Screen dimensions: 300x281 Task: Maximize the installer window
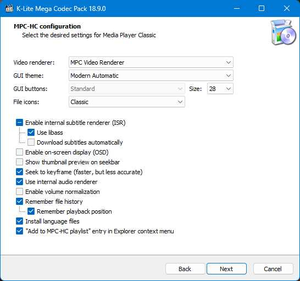[x=262, y=8]
